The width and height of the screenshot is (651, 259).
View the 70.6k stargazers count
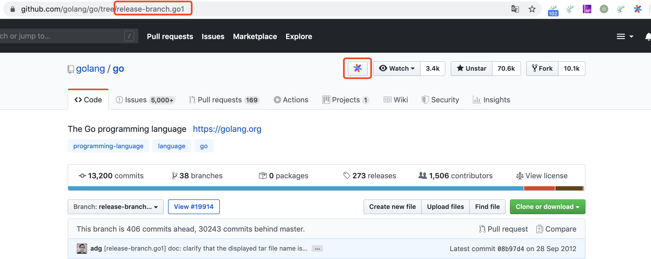coord(506,68)
